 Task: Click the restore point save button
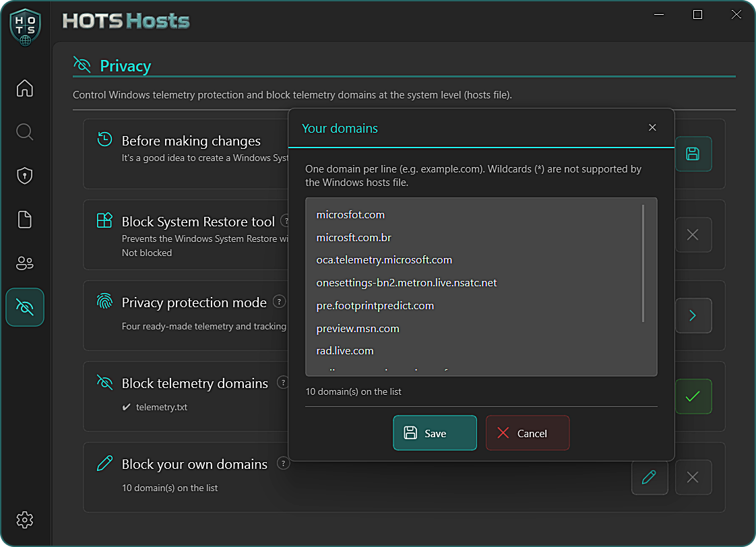693,154
